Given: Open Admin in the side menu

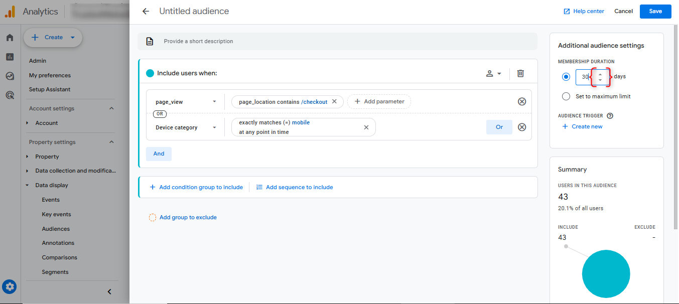Looking at the screenshot, I should [38, 61].
